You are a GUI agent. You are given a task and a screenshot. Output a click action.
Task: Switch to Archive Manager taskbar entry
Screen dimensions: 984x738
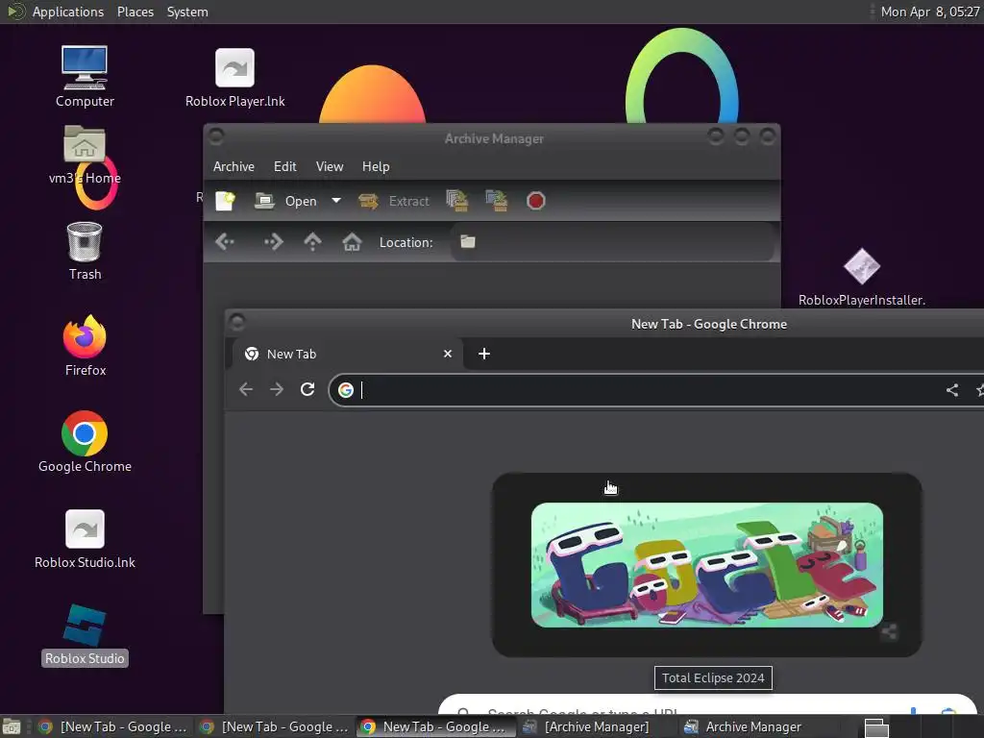tap(759, 726)
